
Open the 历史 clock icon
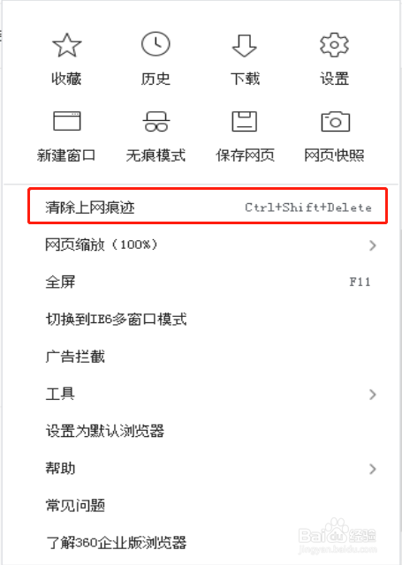pos(155,44)
